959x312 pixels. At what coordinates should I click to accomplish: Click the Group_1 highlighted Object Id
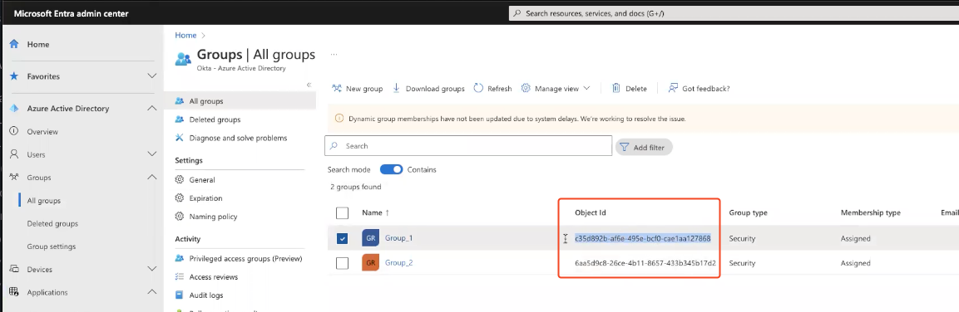point(643,238)
